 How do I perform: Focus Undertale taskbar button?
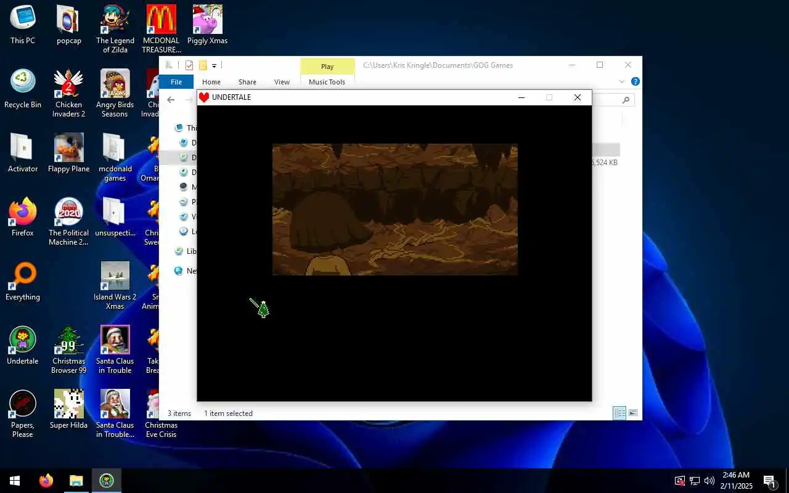[107, 481]
